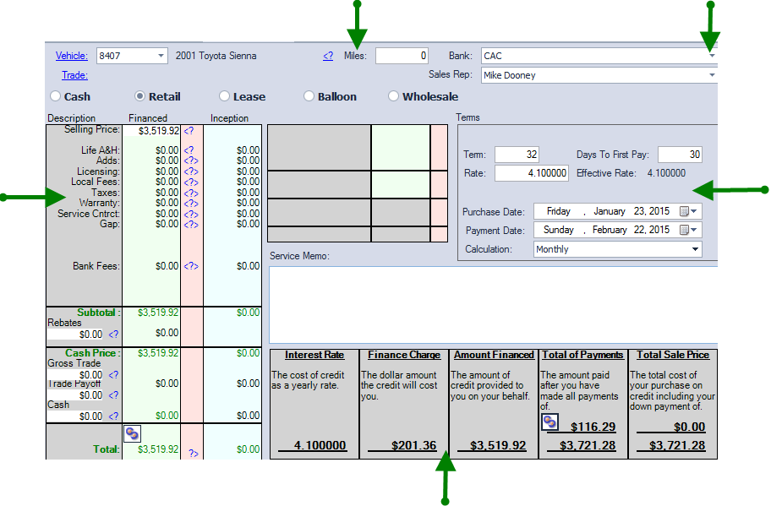This screenshot has width=771, height=506.
Task: Open the Calculation dropdown showing Monthly
Action: 695,249
